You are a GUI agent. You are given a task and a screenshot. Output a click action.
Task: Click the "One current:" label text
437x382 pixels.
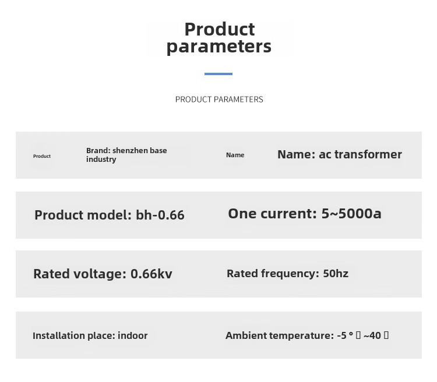(x=272, y=214)
